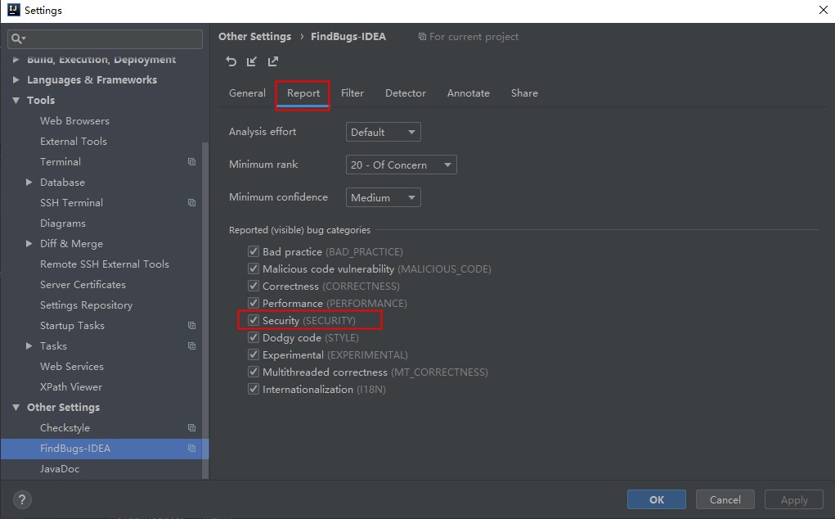835x519 pixels.
Task: Click the reset settings to default arrow icon
Action: 231,61
